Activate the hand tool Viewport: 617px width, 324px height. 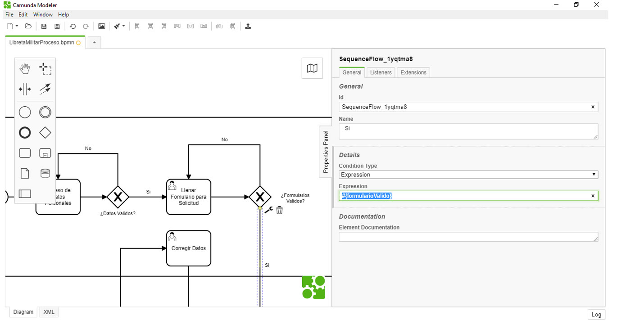tap(25, 69)
